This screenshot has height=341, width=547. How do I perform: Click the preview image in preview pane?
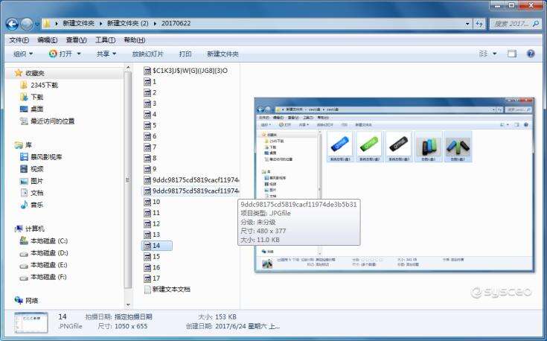pos(394,185)
